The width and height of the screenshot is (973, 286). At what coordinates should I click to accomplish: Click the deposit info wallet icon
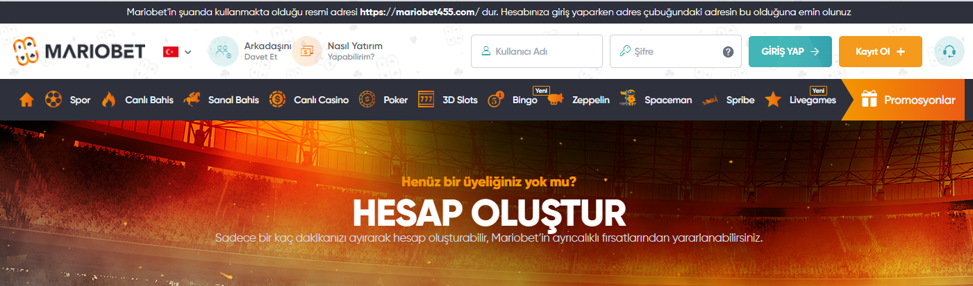tap(306, 51)
